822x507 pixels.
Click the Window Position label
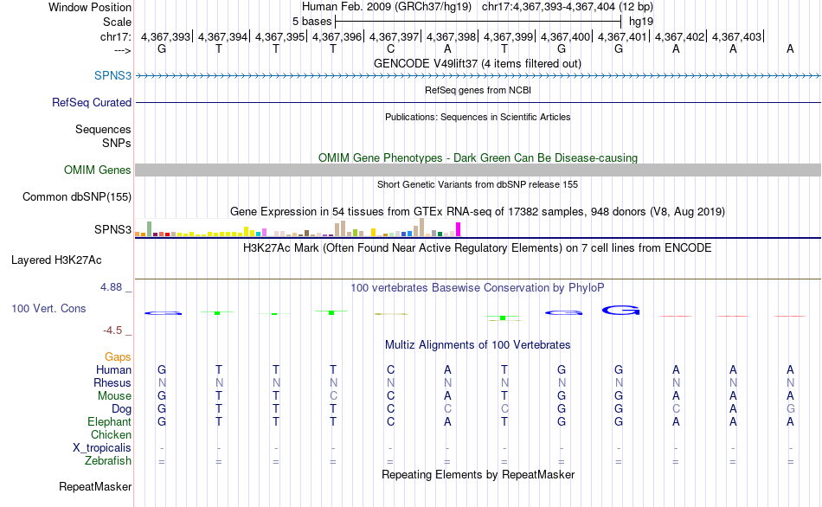coord(90,7)
